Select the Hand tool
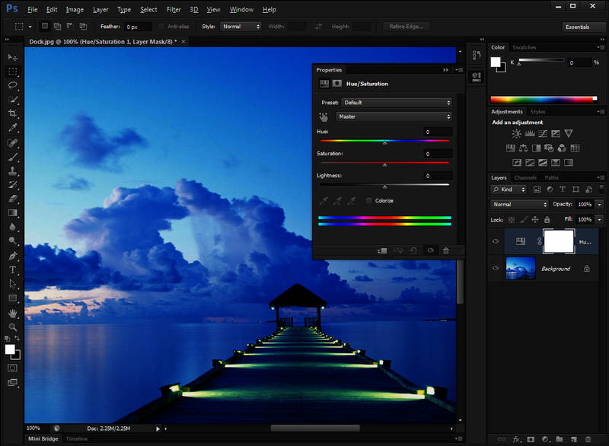The height and width of the screenshot is (446, 609). point(13,313)
